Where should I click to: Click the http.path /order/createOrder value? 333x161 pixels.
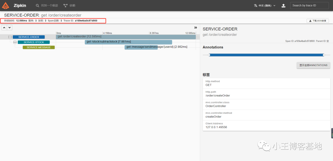[x=218, y=96]
